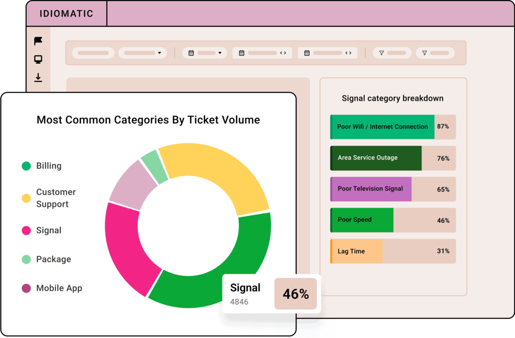Image resolution: width=515 pixels, height=338 pixels.
Task: Toggle the Package legend entry
Action: tap(53, 259)
